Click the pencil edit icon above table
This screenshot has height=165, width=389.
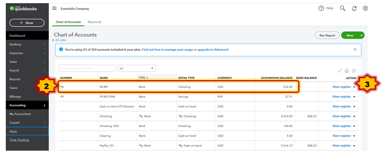(340, 71)
